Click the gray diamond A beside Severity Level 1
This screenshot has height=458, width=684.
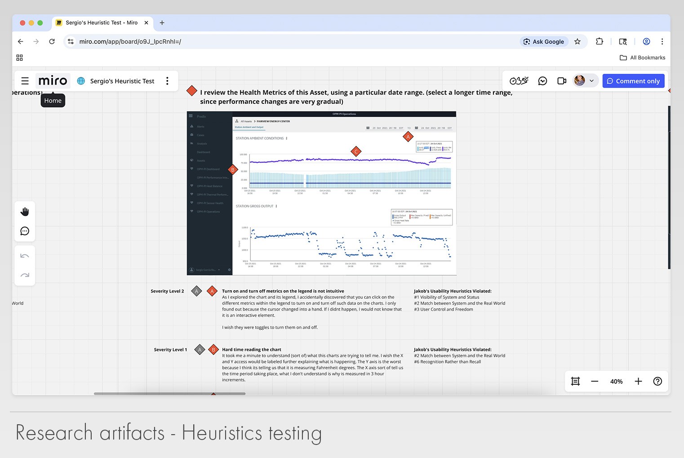(x=200, y=350)
